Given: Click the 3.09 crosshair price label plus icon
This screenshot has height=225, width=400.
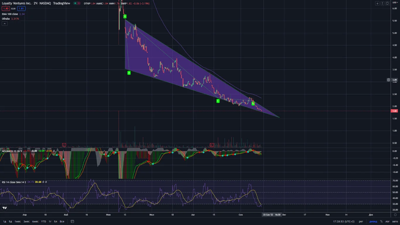Looking at the screenshot, I should [389, 80].
